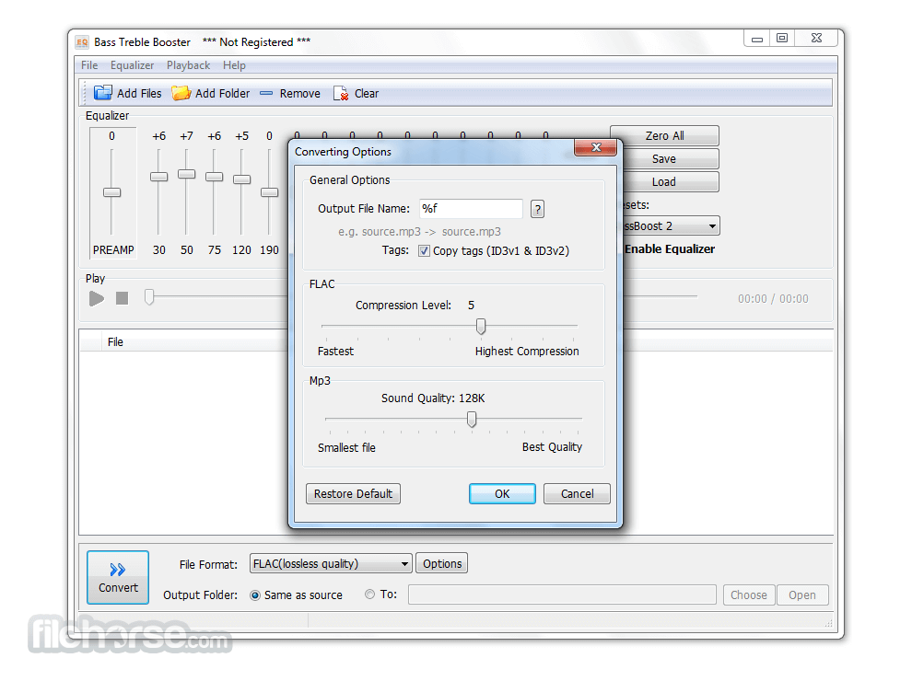Click the playback position slider handle

(149, 297)
